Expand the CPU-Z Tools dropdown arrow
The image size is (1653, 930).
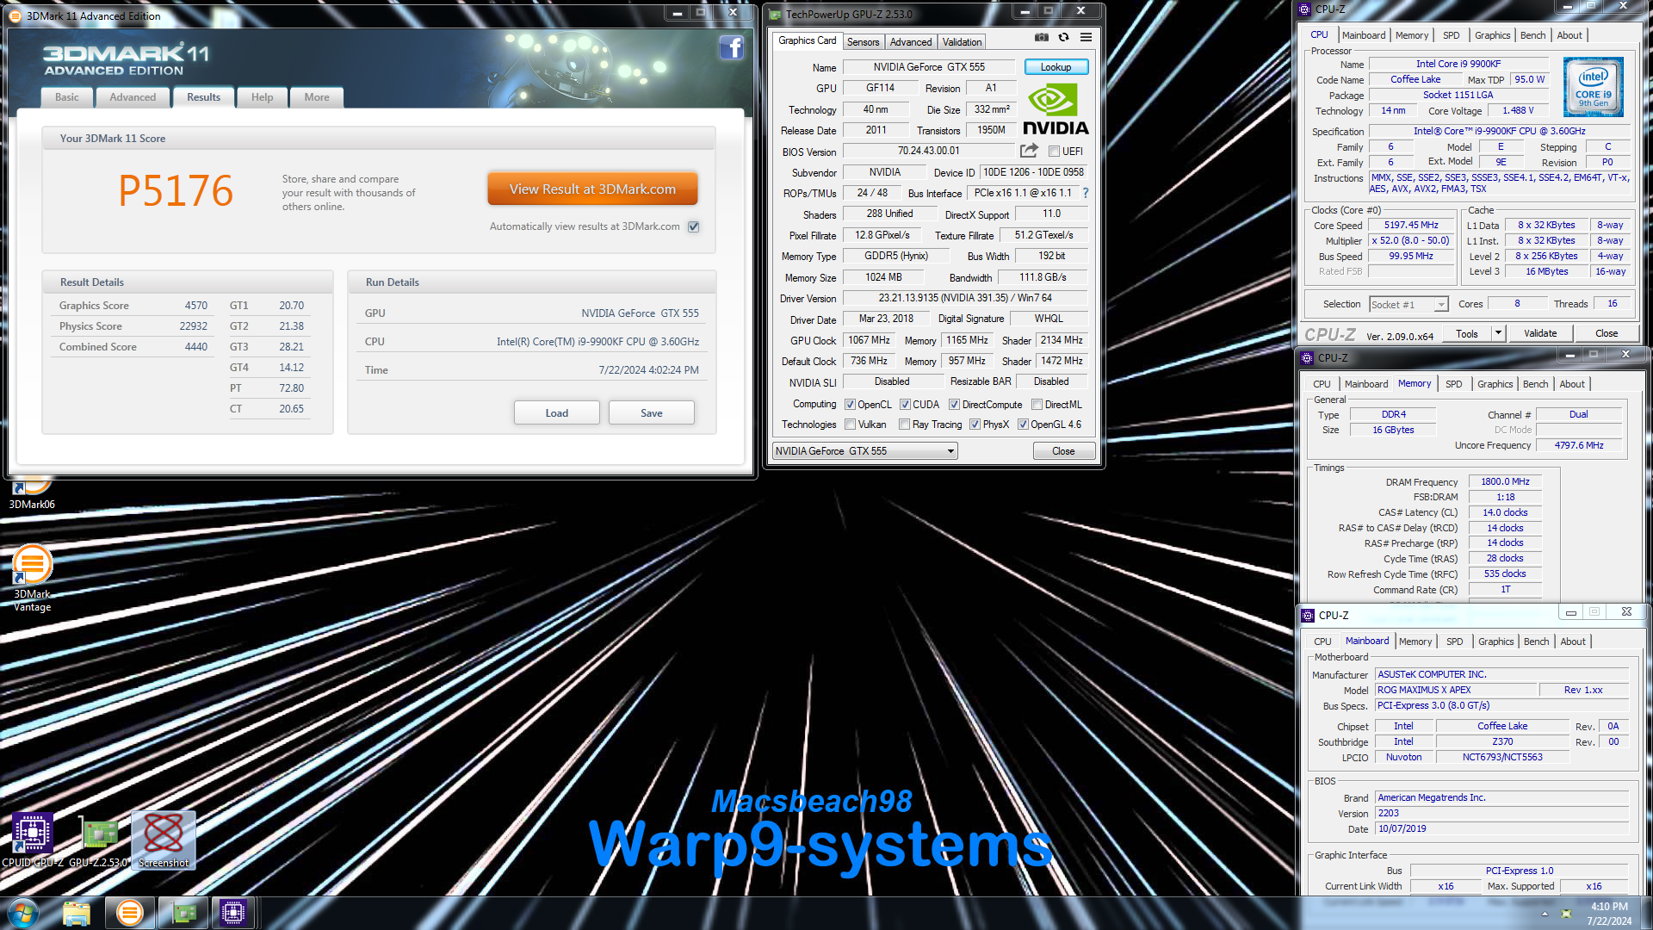pos(1498,333)
